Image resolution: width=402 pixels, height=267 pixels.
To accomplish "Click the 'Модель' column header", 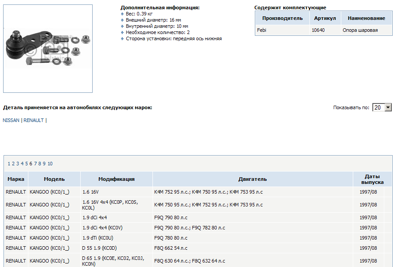I will [x=54, y=179].
